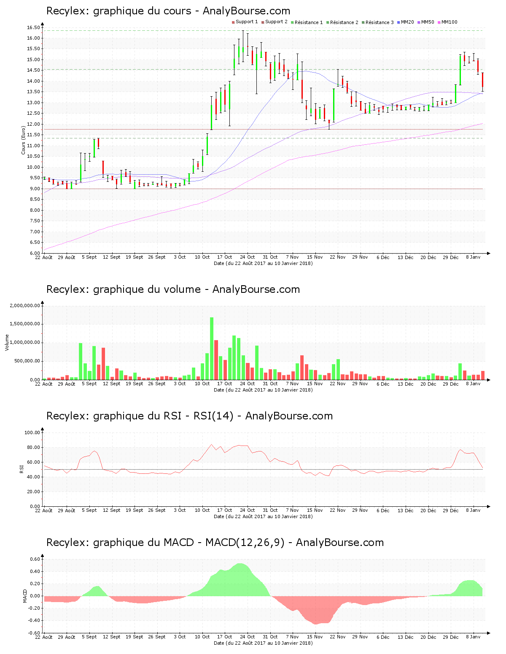Image resolution: width=506 pixels, height=654 pixels.
Task: Click the 6.00 value on price axis
Action: pos(35,253)
